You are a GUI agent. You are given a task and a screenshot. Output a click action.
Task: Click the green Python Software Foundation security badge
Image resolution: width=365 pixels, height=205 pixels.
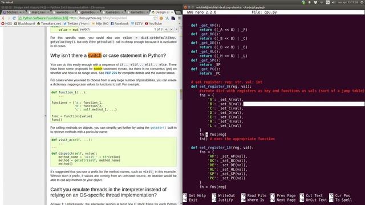coord(43,18)
